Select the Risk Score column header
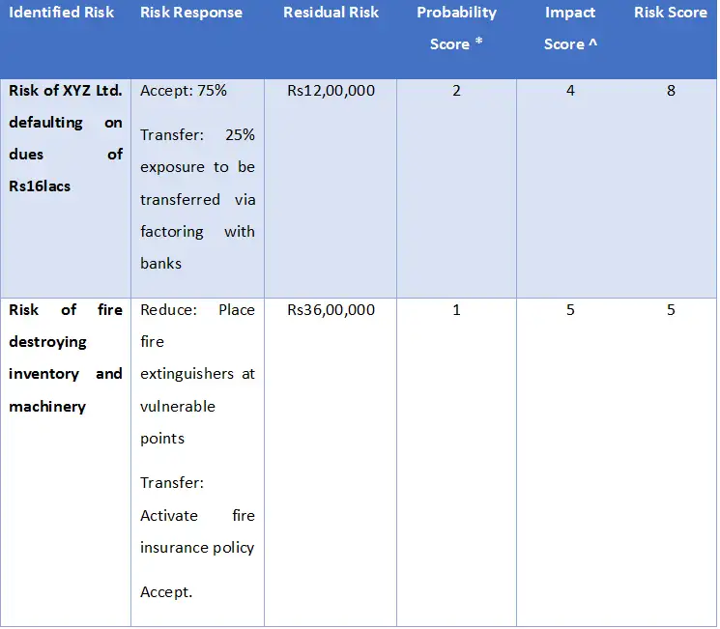This screenshot has height=629, width=720. click(670, 13)
